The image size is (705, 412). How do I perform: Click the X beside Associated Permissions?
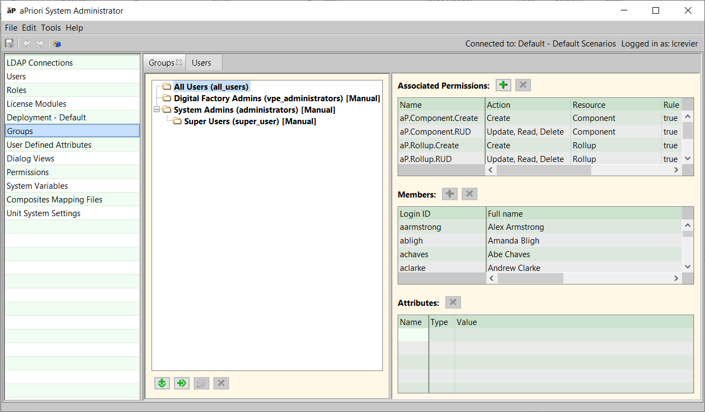coord(523,85)
